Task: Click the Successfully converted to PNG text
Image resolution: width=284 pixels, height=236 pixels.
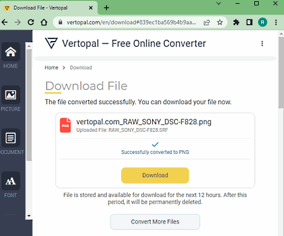Action: pyautogui.click(x=155, y=152)
